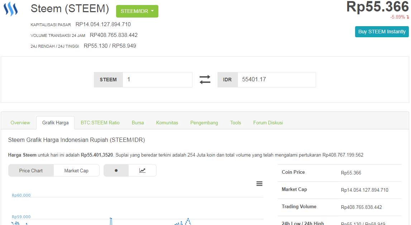Image resolution: width=411 pixels, height=225 pixels.
Task: Select the line chart style icon
Action: [142, 171]
